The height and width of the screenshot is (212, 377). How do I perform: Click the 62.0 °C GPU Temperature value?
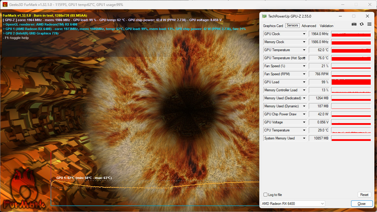319,50
